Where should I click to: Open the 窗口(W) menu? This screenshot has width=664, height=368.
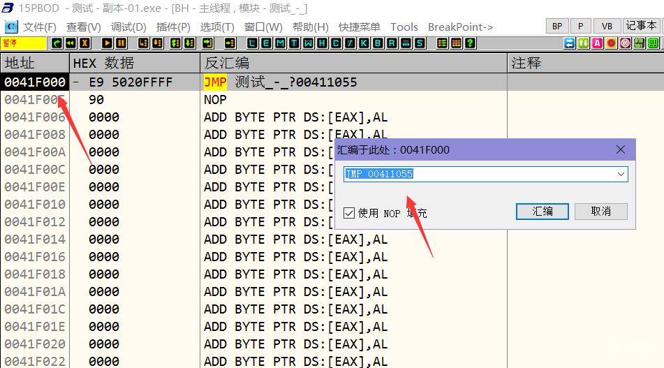tap(263, 27)
